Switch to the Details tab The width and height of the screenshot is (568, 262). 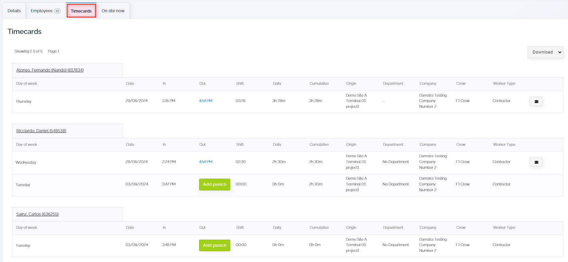(x=14, y=11)
